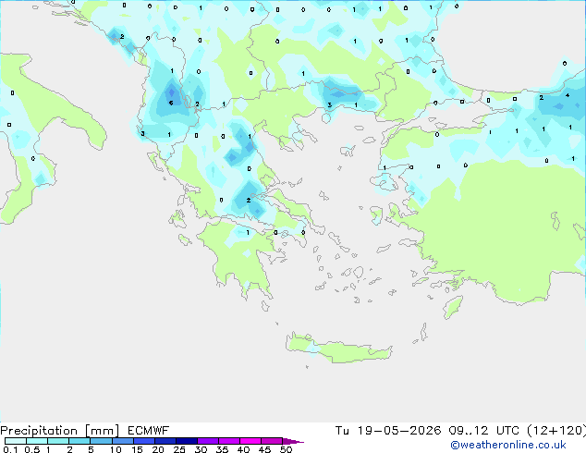This screenshot has width=586, height=453.
Task: Click the '09..12 UTC' time range text
Action: (485, 431)
